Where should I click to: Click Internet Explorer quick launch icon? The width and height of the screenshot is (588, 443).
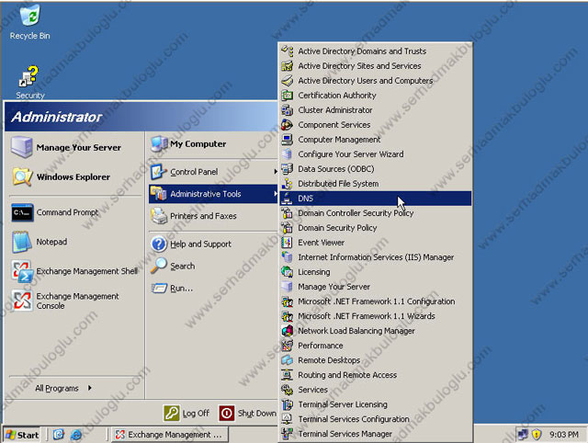point(76,435)
